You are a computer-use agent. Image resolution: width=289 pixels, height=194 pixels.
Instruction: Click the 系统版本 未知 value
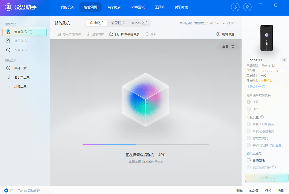pos(263,76)
